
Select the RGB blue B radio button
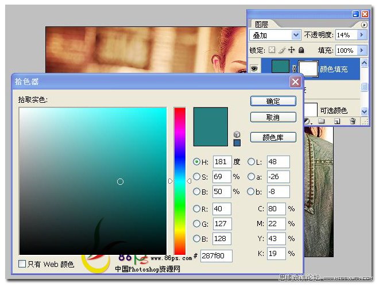click(x=196, y=239)
